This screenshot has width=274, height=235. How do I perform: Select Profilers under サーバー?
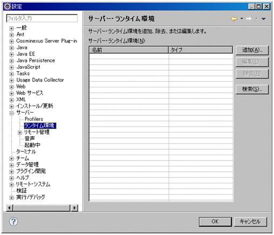click(x=34, y=119)
